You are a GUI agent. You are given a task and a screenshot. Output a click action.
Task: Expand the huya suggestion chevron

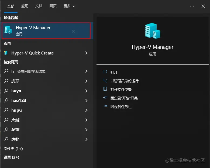(x=86, y=91)
